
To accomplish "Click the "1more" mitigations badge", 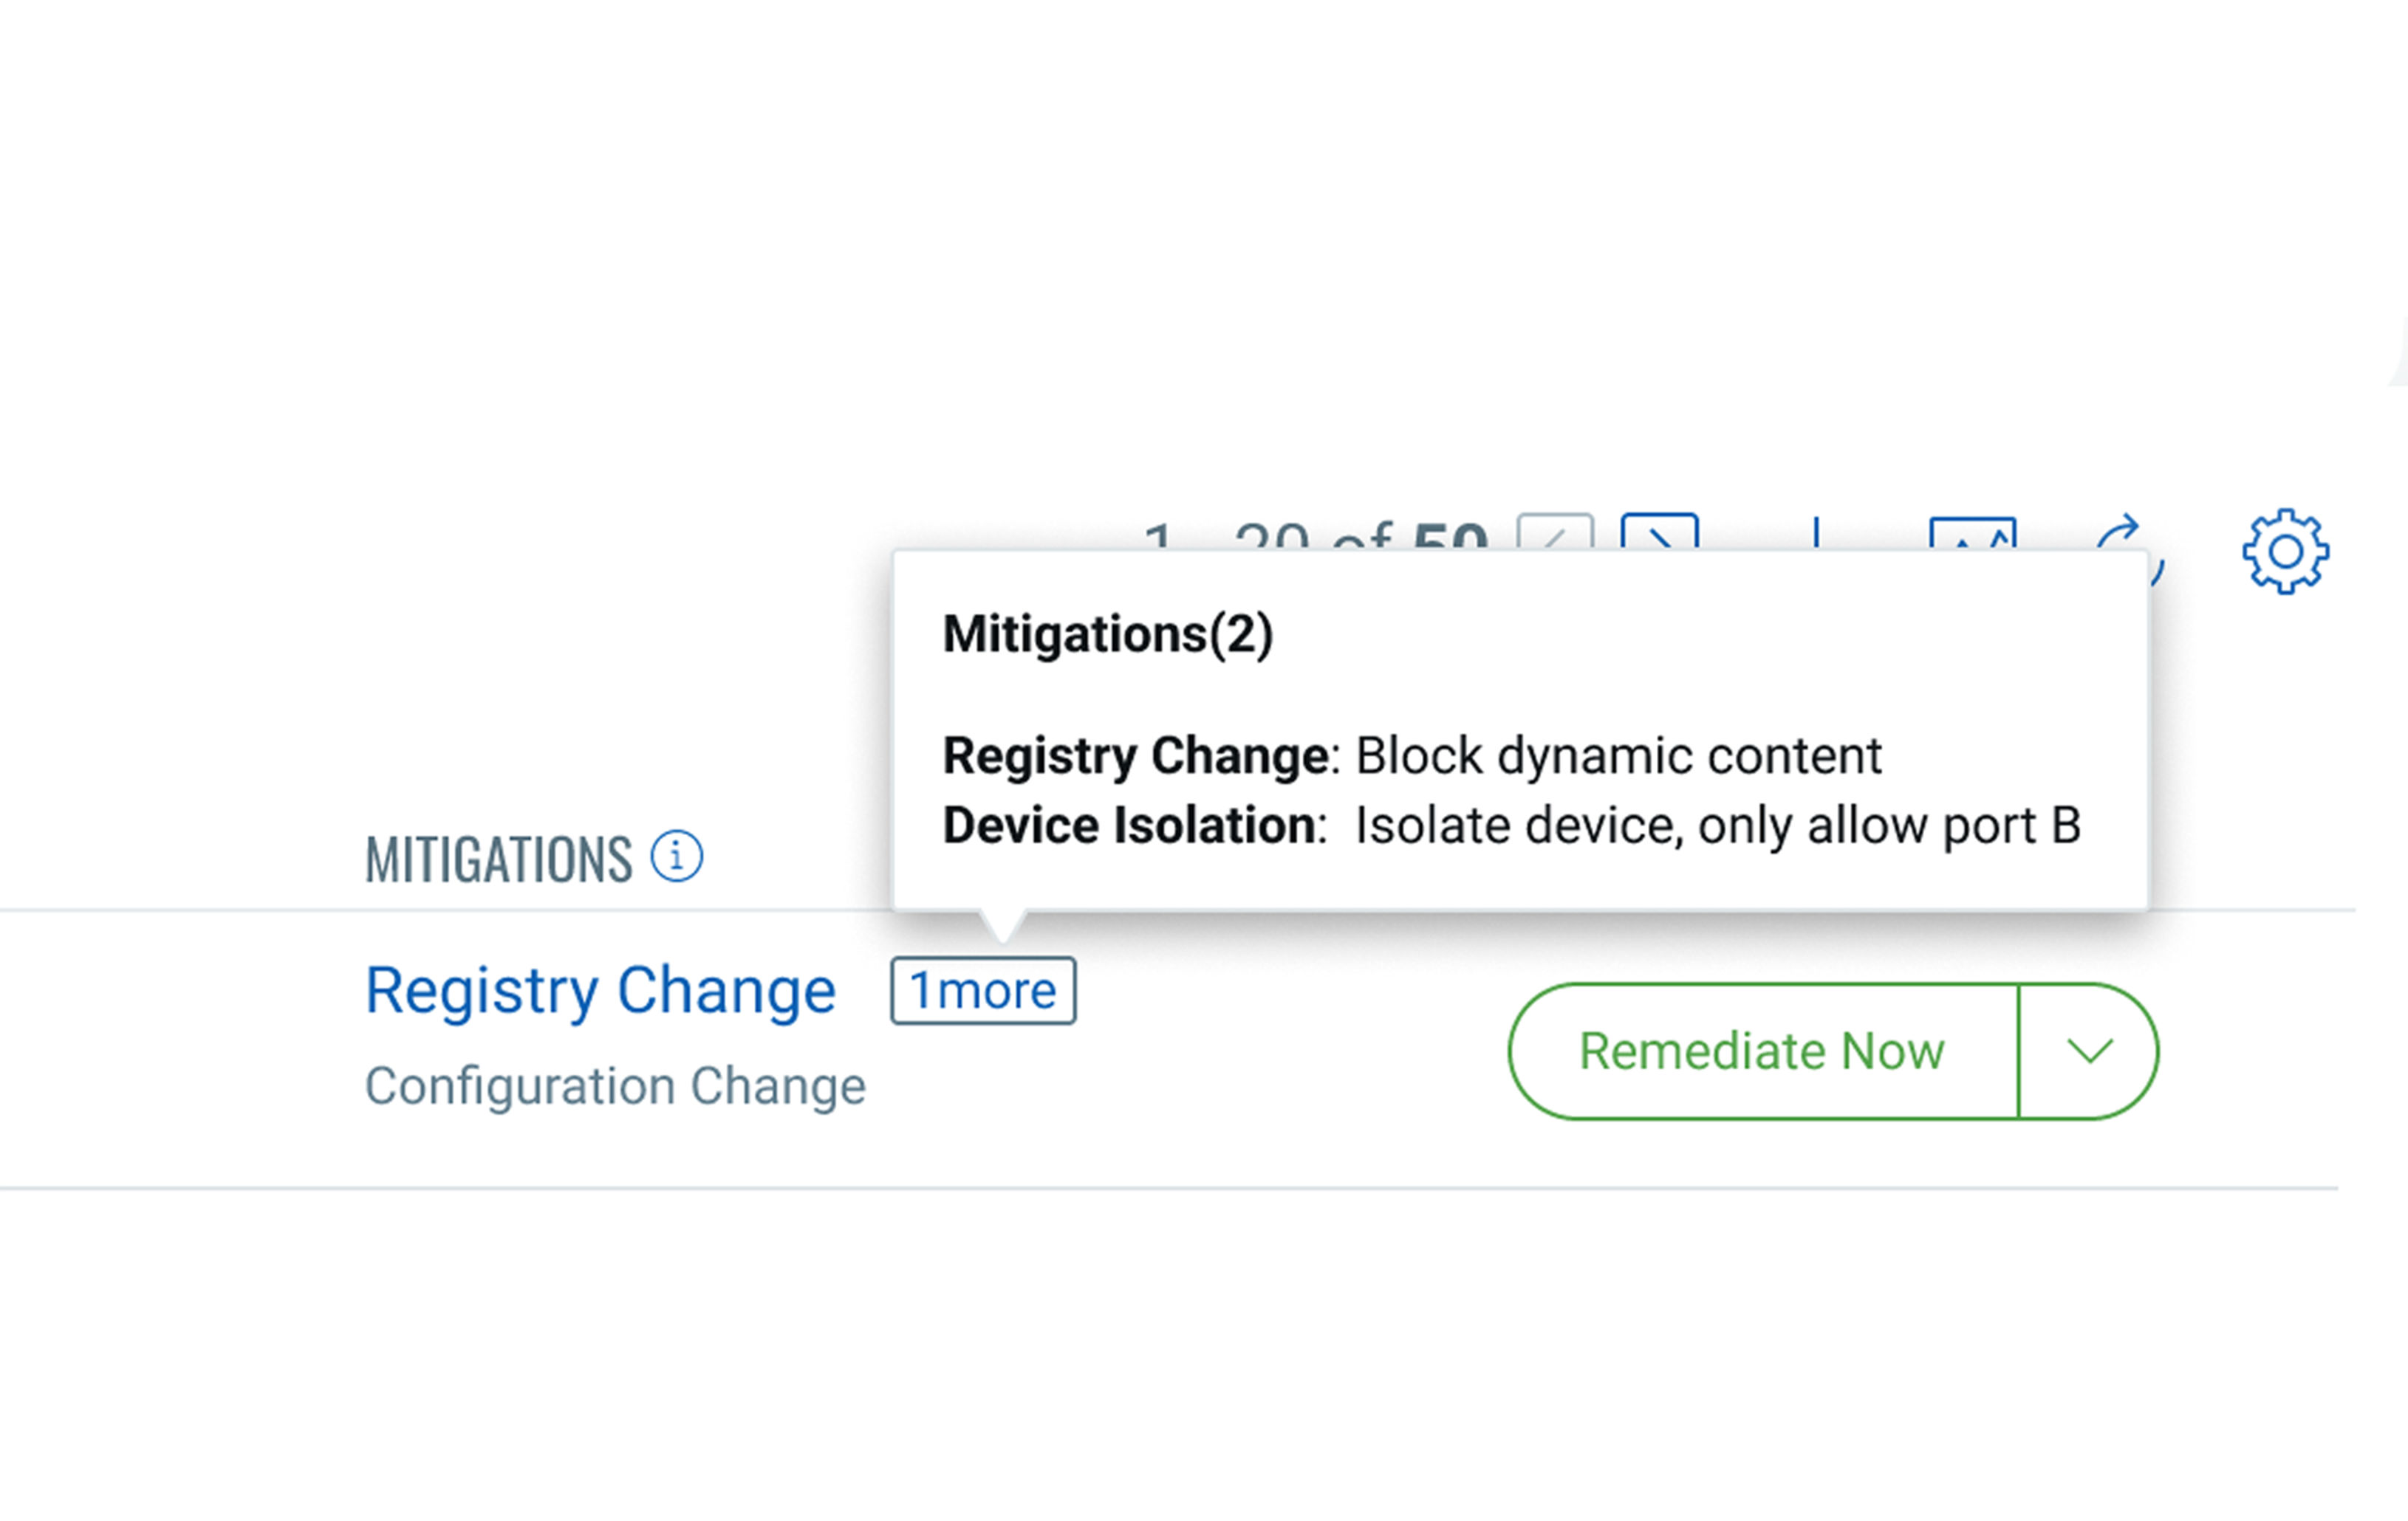I will click(x=983, y=992).
